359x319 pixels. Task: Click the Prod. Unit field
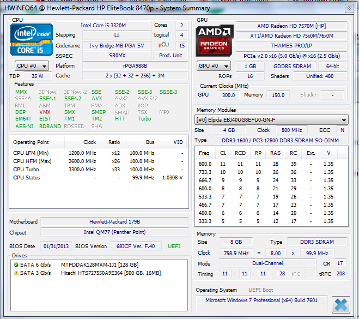tap(171, 56)
